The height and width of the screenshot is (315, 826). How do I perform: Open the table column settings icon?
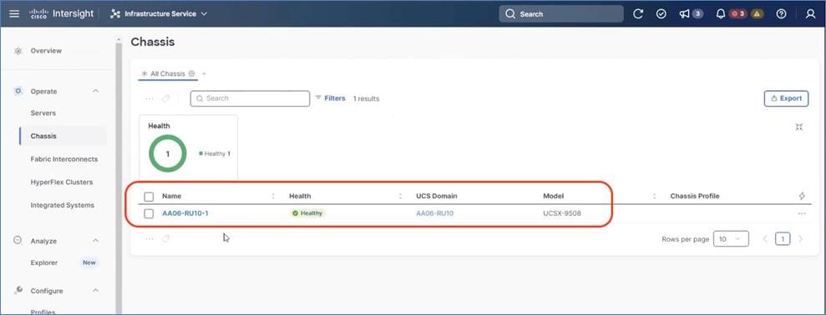802,196
